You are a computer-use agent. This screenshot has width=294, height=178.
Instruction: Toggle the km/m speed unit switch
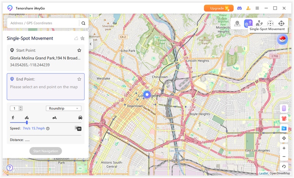pos(78,128)
